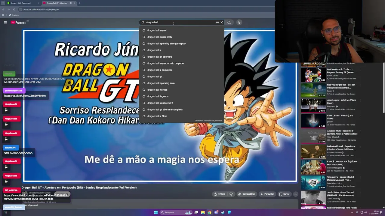This screenshot has height=216, width=385.
Task: Switch to Dragon Ball GT browser tab
Action: click(x=59, y=3)
